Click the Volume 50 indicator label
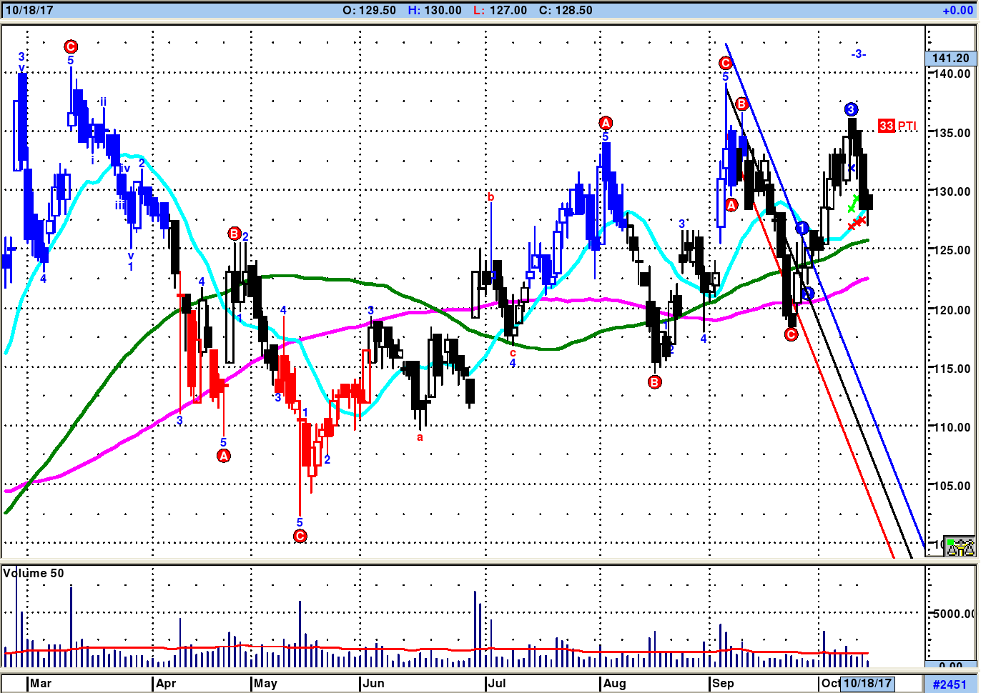This screenshot has width=1001, height=693. 34,573
